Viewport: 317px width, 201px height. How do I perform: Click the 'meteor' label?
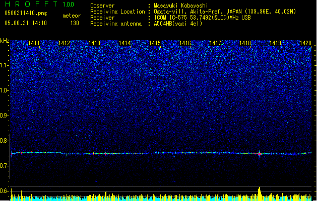tap(72, 16)
